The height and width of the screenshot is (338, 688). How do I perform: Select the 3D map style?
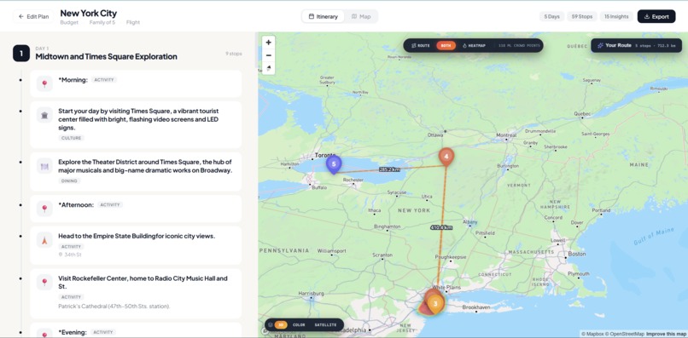coord(281,325)
